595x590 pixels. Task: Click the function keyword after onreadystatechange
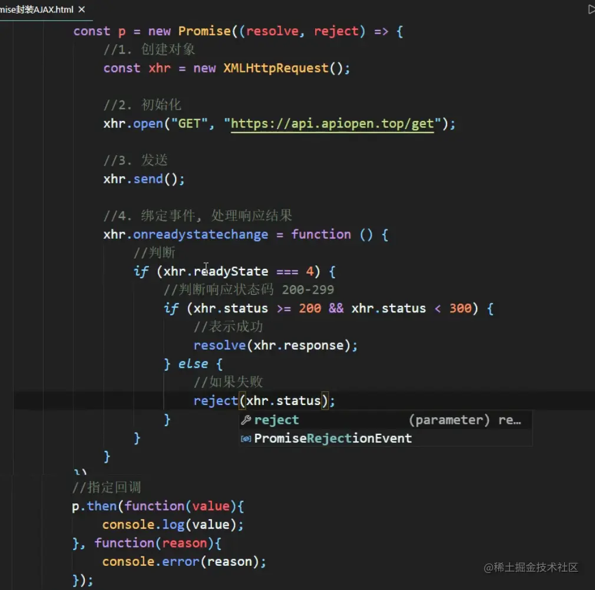tap(321, 235)
